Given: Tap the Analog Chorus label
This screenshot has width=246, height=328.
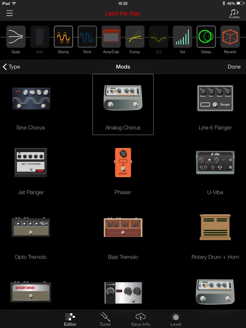Looking at the screenshot, I should 123,127.
